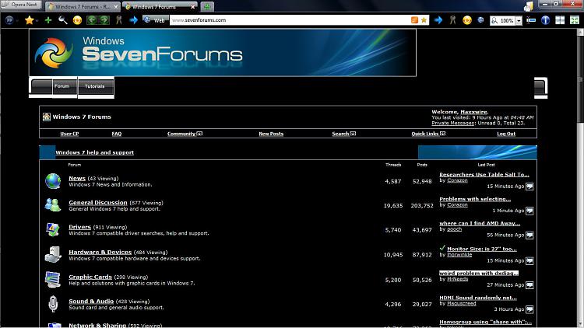
Task: Click the blue arrow right of the address field
Action: tap(438, 20)
